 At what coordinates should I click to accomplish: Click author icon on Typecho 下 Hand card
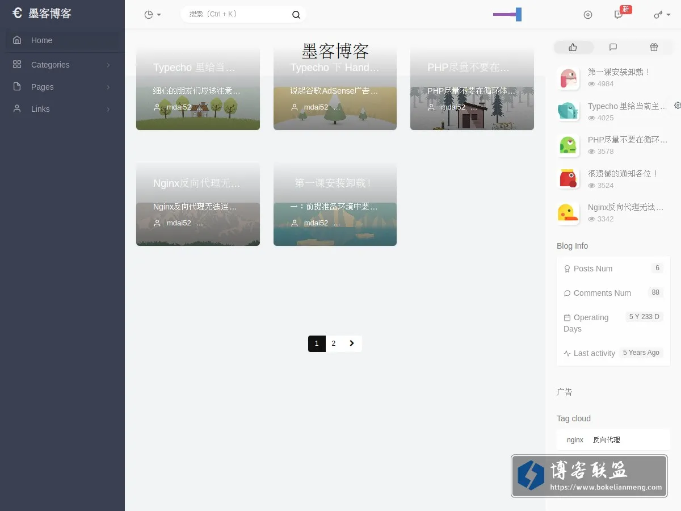(295, 107)
